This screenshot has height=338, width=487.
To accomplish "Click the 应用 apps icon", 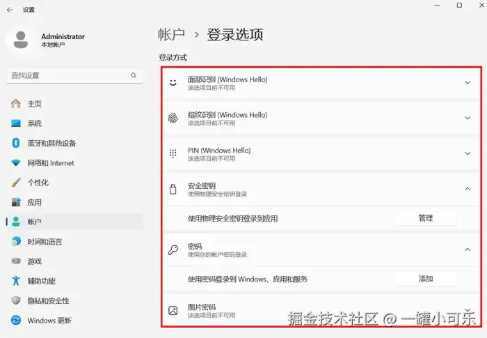I will [16, 202].
